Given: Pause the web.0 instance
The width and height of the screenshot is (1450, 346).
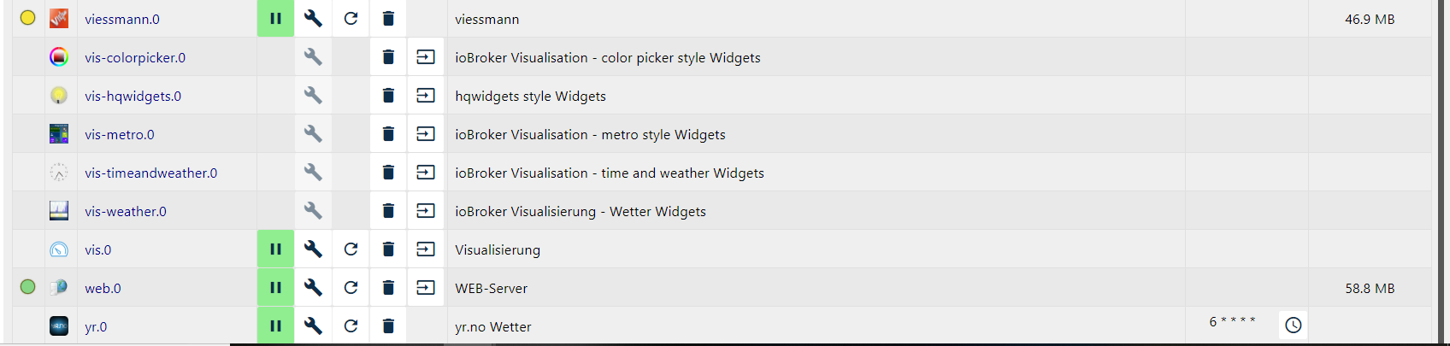Looking at the screenshot, I should (275, 288).
